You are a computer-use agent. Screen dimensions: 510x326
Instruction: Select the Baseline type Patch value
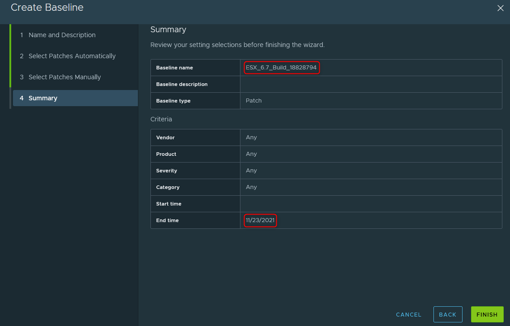pyautogui.click(x=253, y=101)
